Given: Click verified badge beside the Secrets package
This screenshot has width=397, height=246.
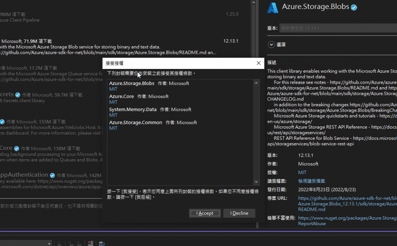Looking at the screenshot, I should [18, 95].
